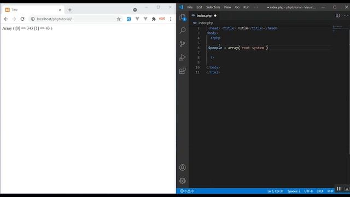
Task: Change indentation via 'Spaces: 2'
Action: (x=294, y=191)
